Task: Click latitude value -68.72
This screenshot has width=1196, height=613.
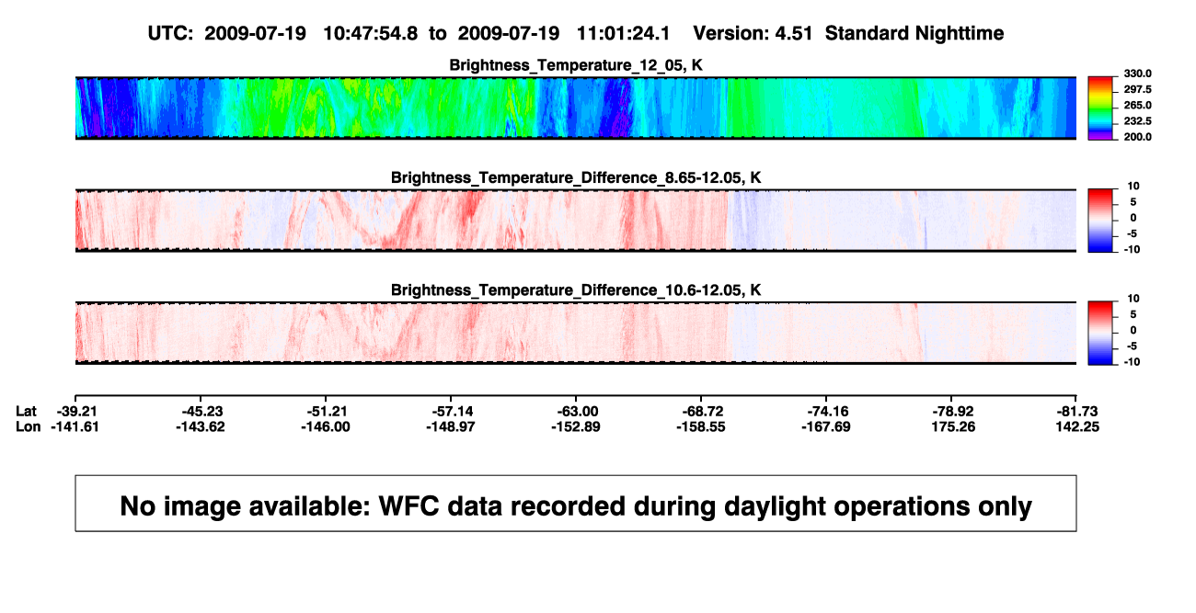Action: click(701, 411)
